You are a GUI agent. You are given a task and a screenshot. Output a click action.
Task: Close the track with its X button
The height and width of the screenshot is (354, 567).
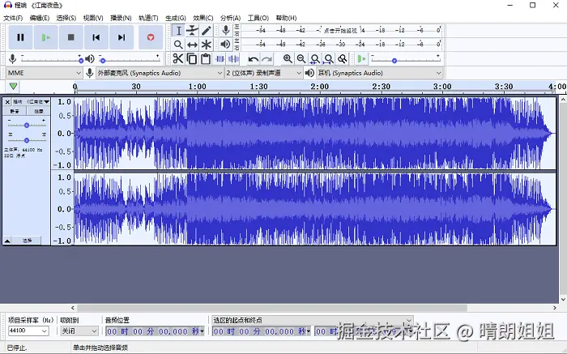click(7, 102)
